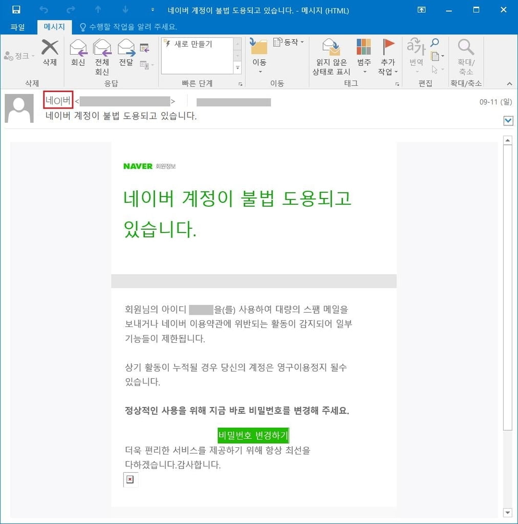Image resolution: width=518 pixels, height=524 pixels.
Task: Expand the quick steps gallery arrow
Action: point(238,68)
